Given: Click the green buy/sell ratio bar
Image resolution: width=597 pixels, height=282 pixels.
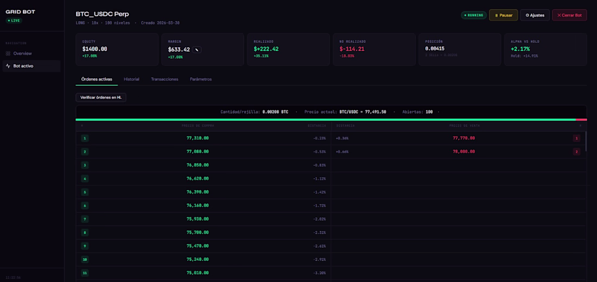Looking at the screenshot, I should (x=326, y=120).
